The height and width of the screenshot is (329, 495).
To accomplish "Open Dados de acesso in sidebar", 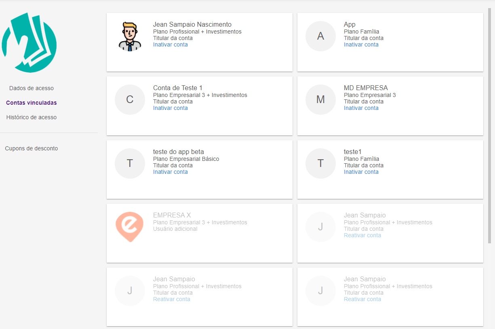I will (32, 88).
